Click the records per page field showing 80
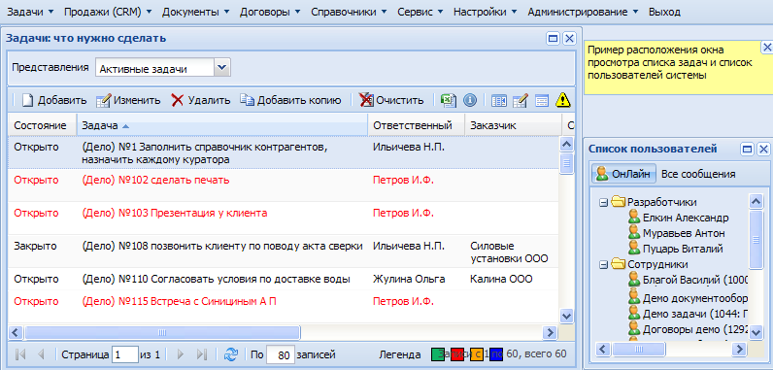The height and width of the screenshot is (370, 773). pyautogui.click(x=281, y=354)
